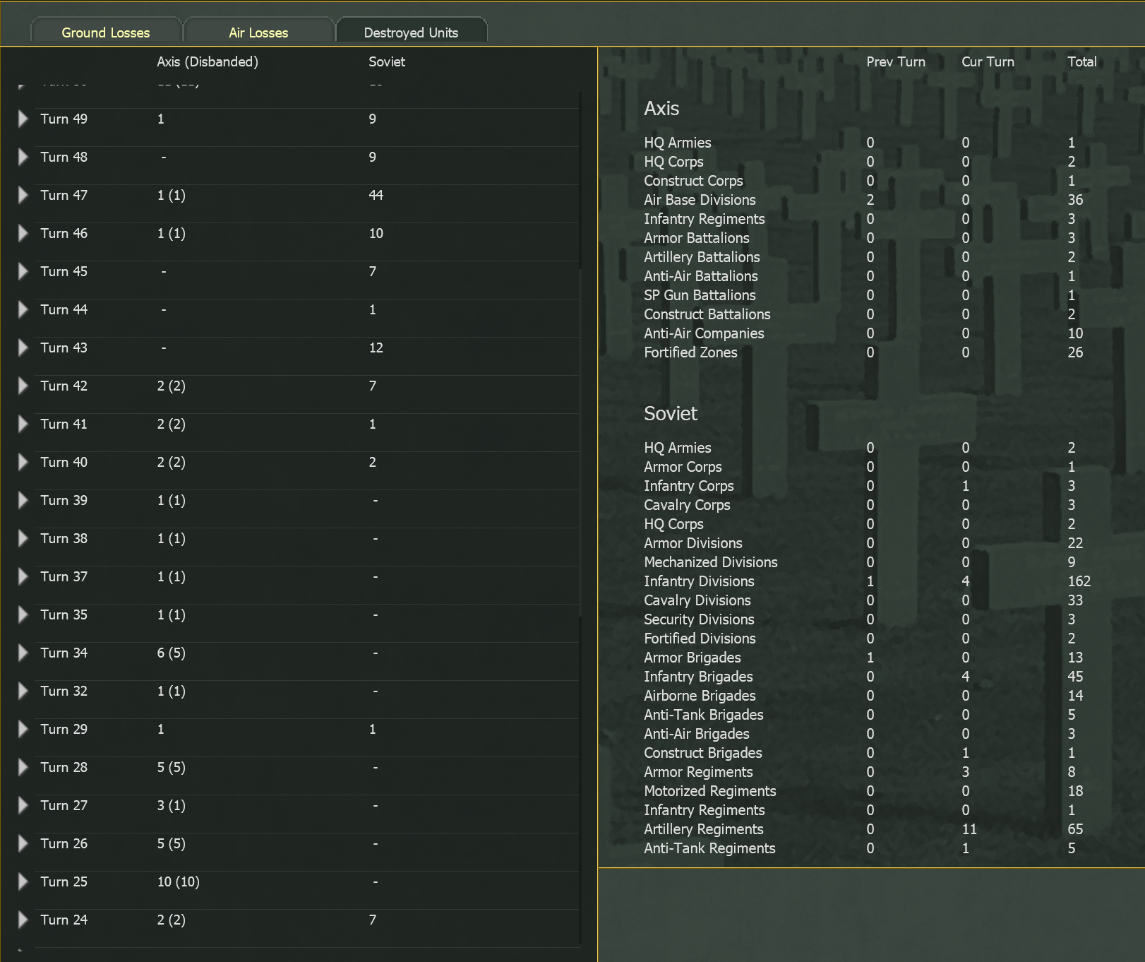Expand the Turn 47 entry
Screen dimensions: 1145x962
pos(23,195)
